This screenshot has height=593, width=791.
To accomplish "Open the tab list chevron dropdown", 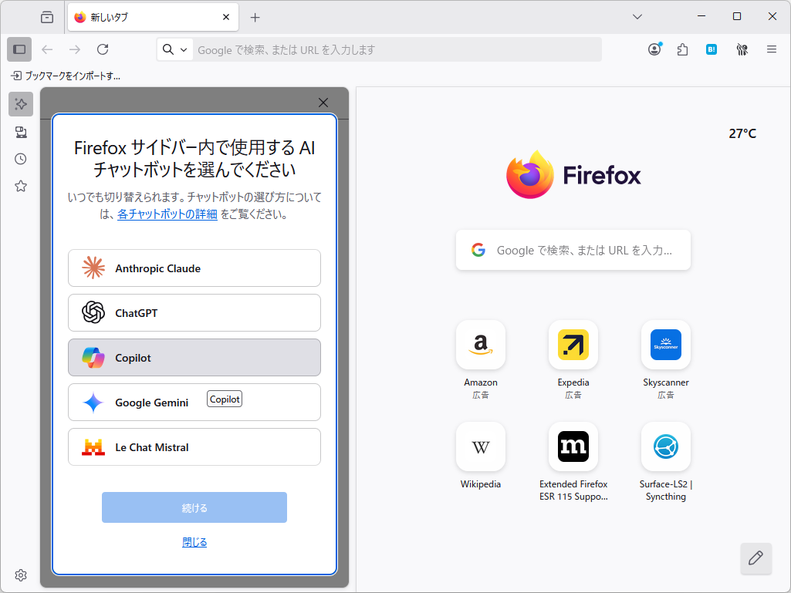I will (x=637, y=16).
